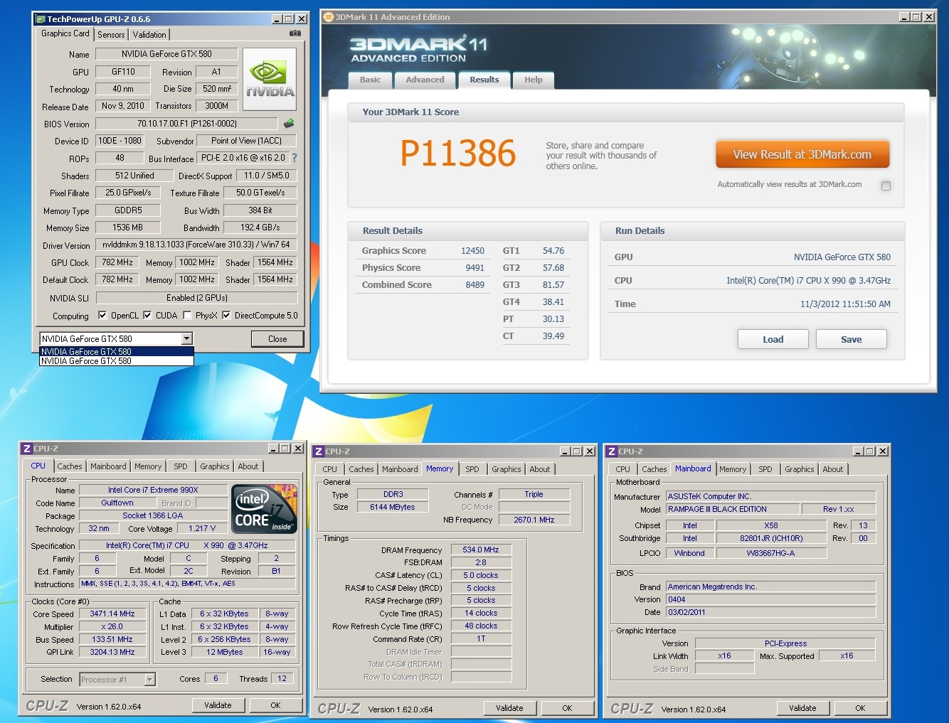Viewport: 949px width, 723px height.
Task: Open the Basic tab in 3DMark 11
Action: pos(370,80)
